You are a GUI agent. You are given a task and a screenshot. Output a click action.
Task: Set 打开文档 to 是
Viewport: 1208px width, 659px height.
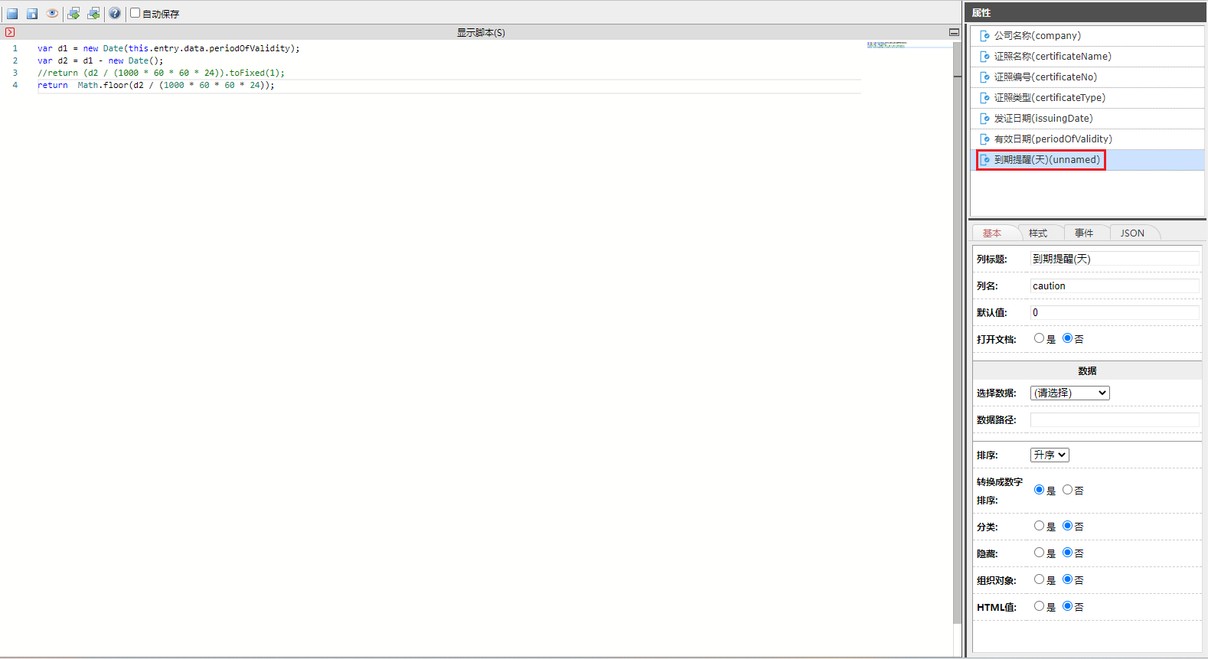coord(1039,338)
